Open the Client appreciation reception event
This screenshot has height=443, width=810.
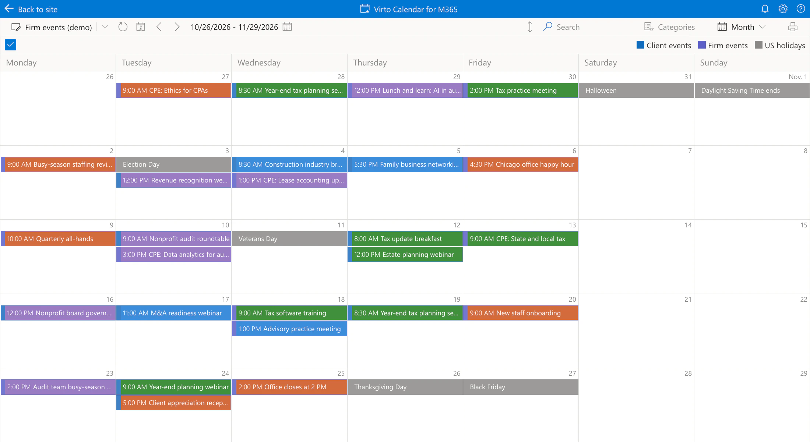tap(174, 403)
